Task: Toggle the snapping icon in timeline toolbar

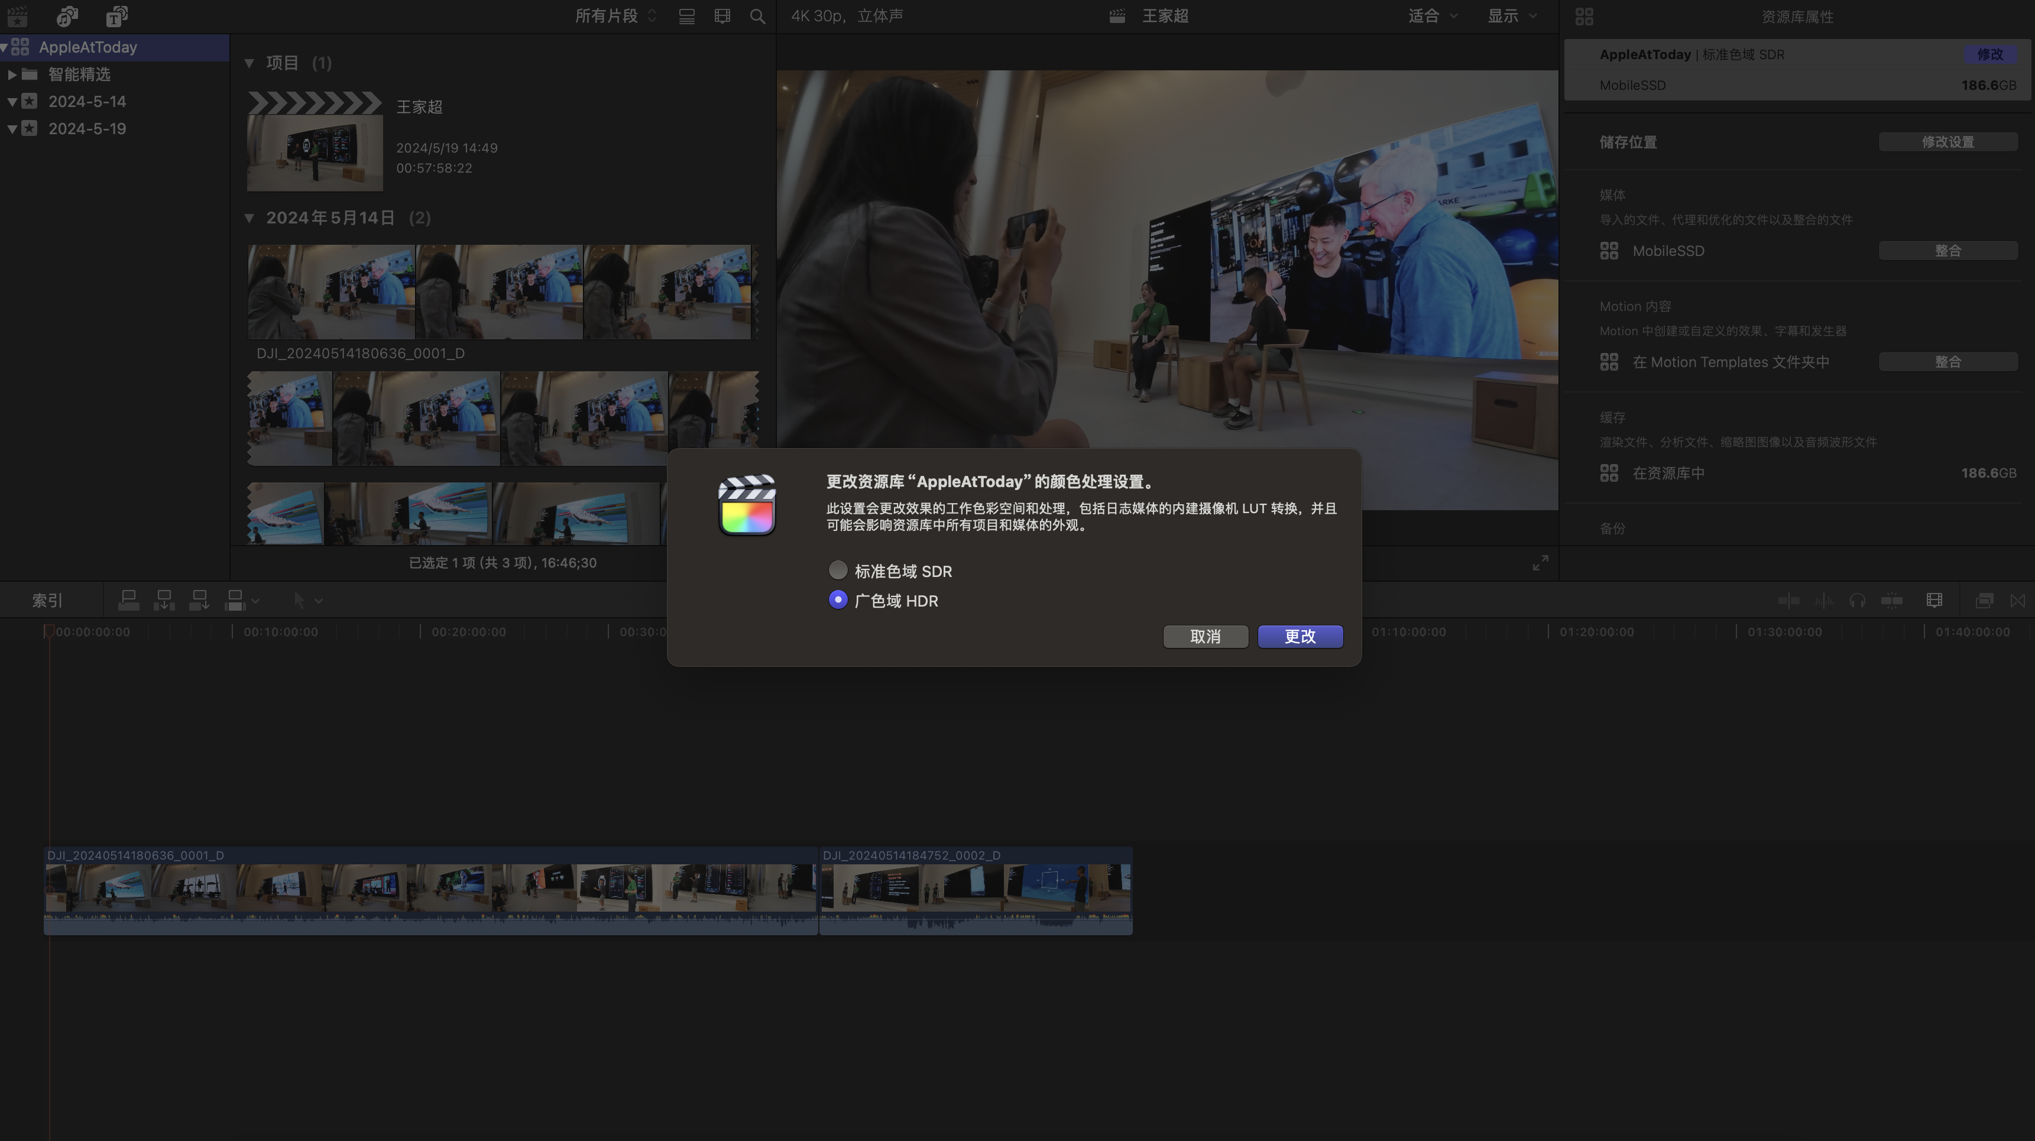Action: tap(1891, 601)
